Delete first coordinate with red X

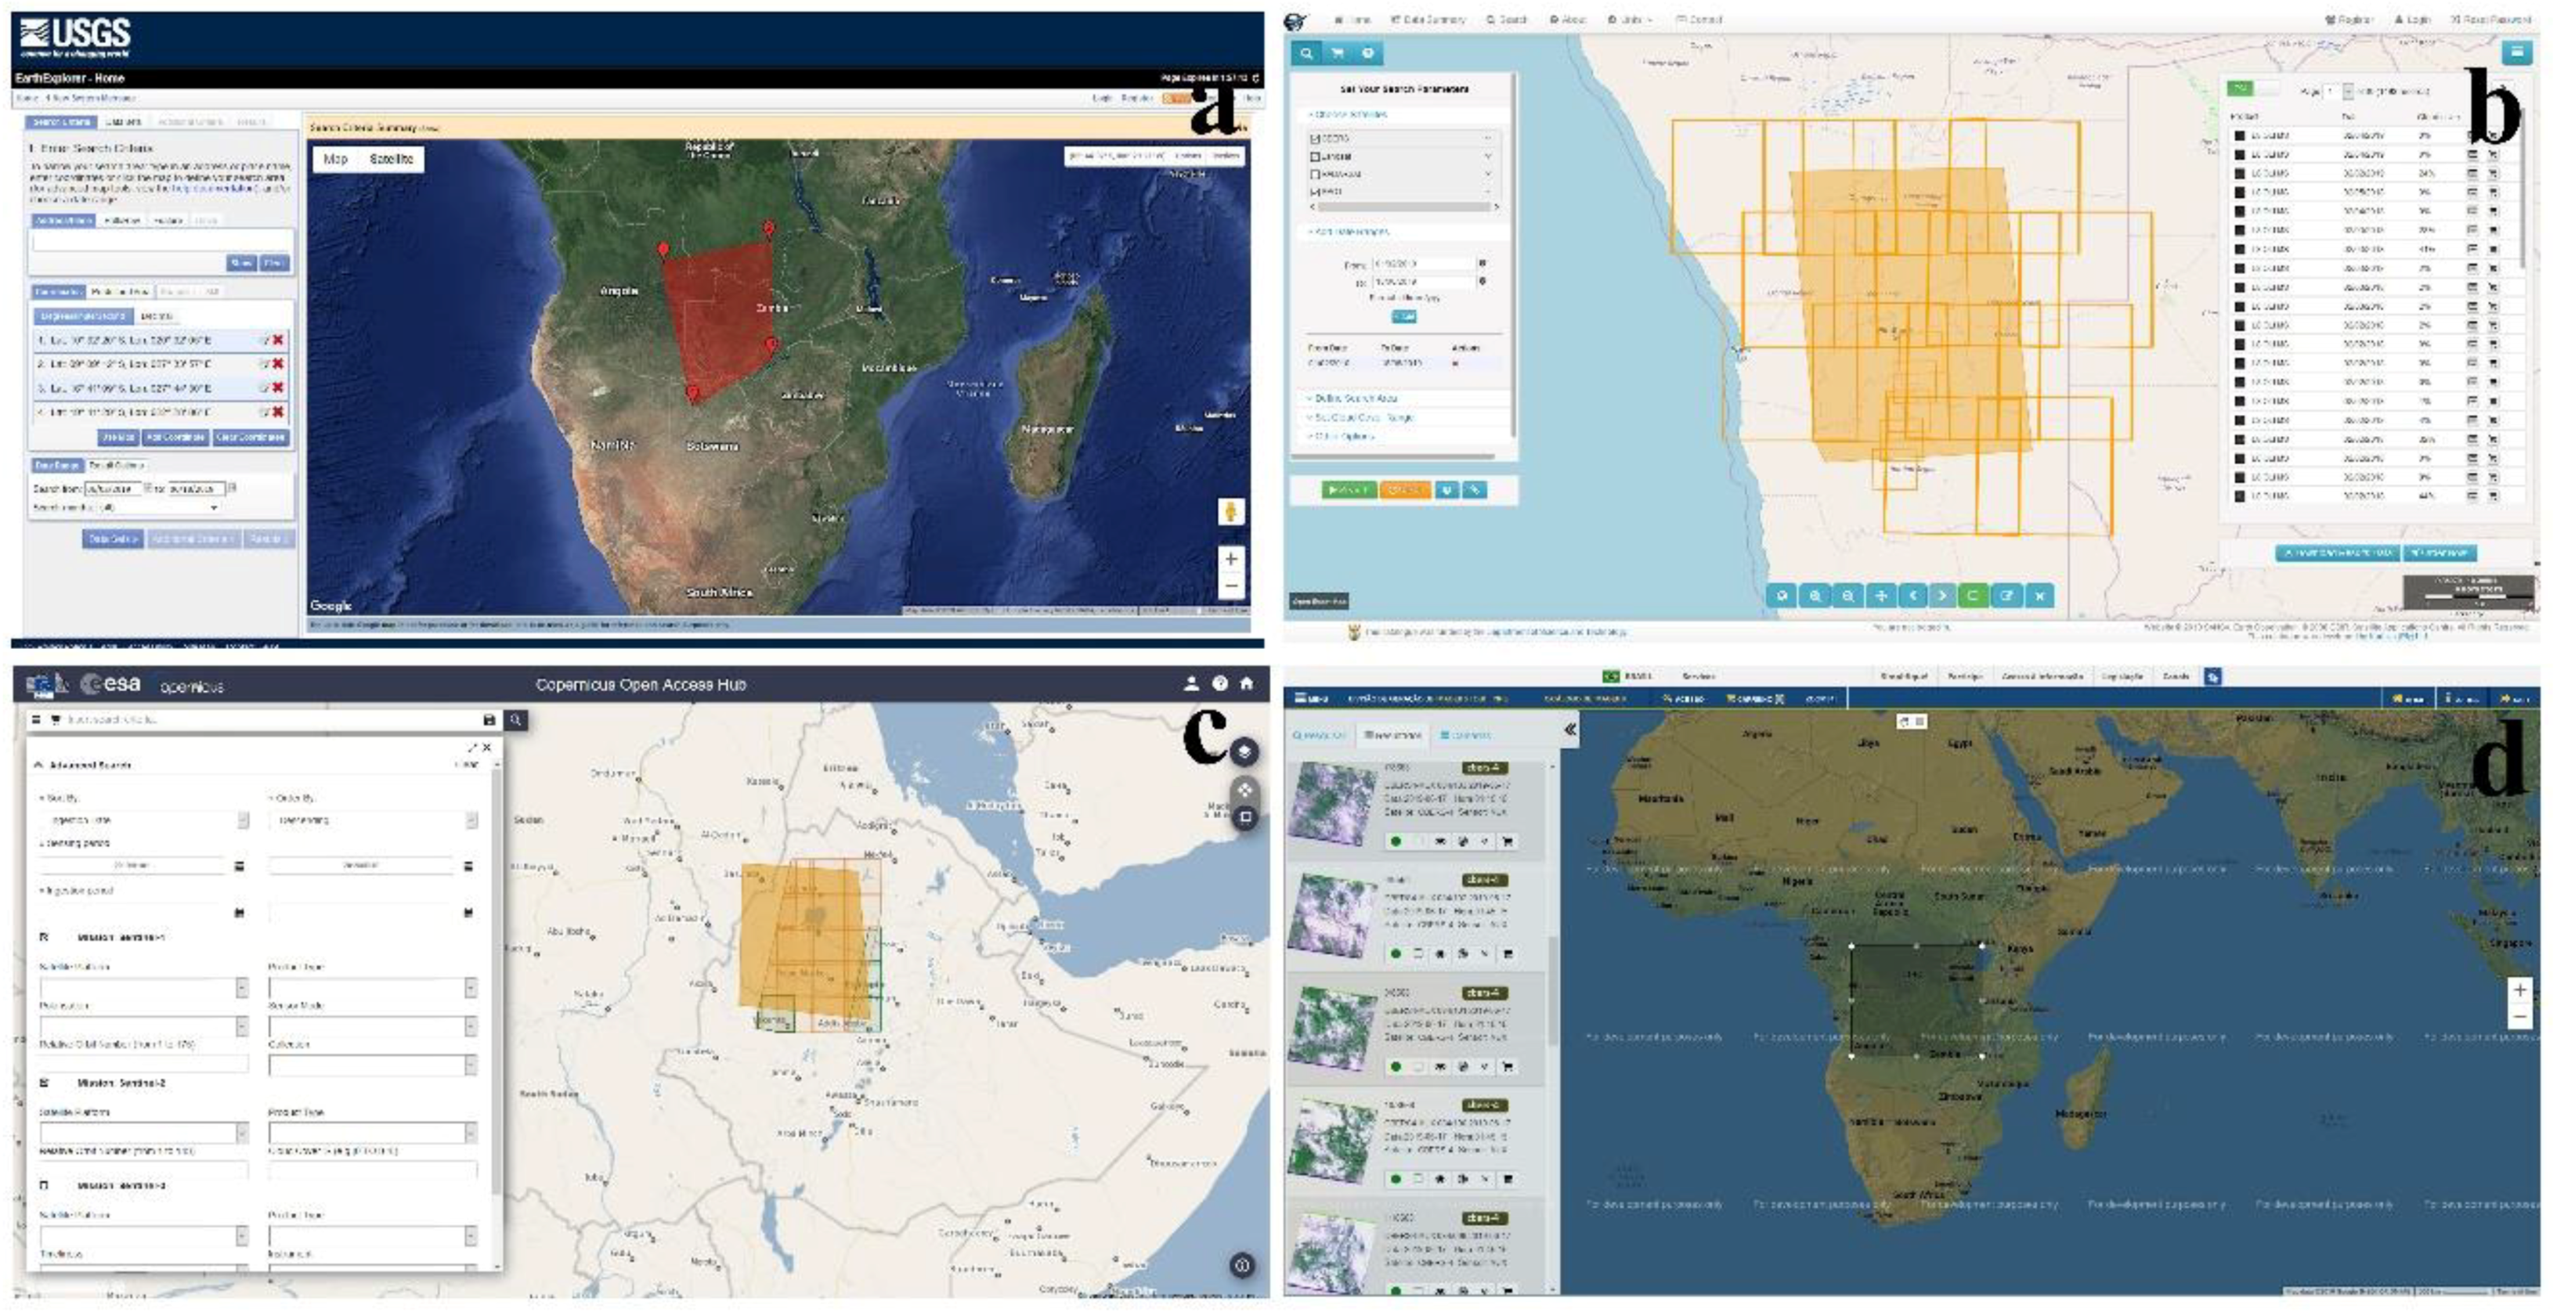pyautogui.click(x=278, y=340)
